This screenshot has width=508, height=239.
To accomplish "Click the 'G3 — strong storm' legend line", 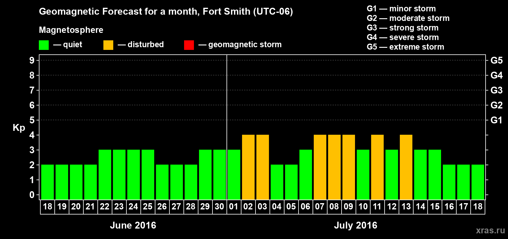I will coord(403,28).
